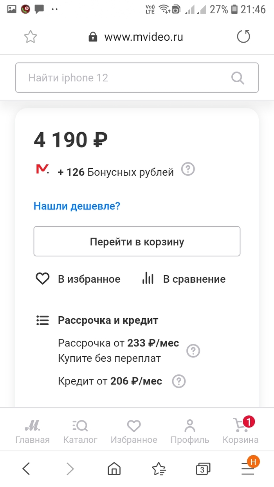Screen dimensions: 274x487
Task: Open the Профиль tab
Action: (x=190, y=431)
